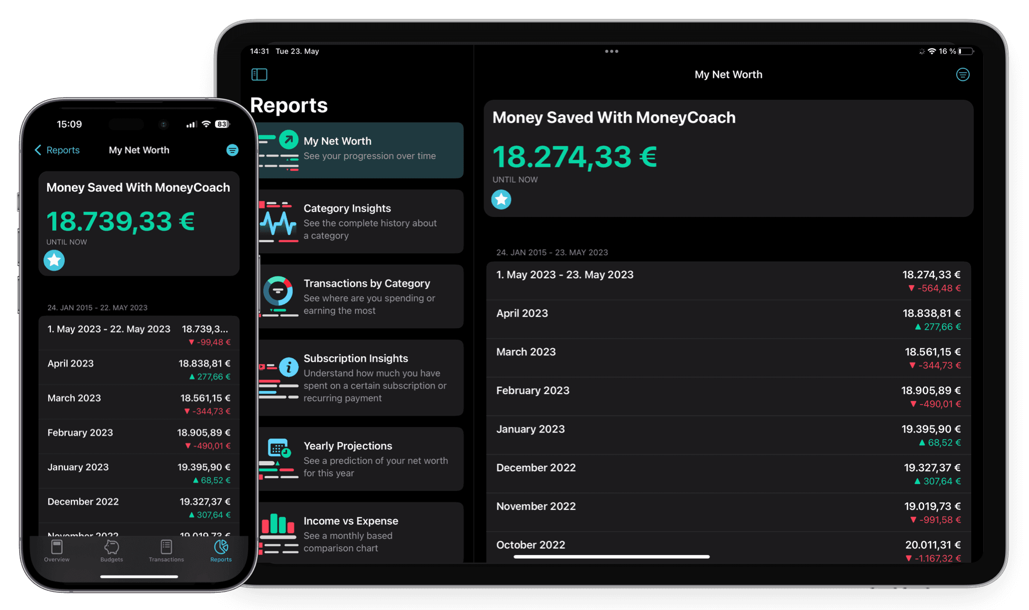The height and width of the screenshot is (610, 1029).
Task: Open Subscription Insights from the Reports list
Action: click(x=361, y=377)
